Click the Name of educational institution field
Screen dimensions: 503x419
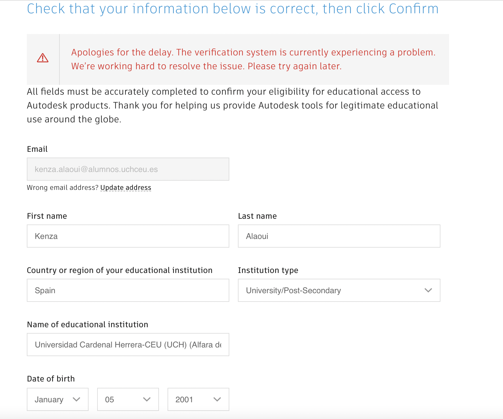128,344
